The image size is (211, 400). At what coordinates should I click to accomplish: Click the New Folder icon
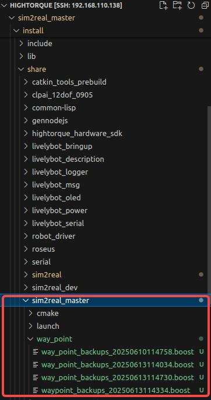(177, 5)
